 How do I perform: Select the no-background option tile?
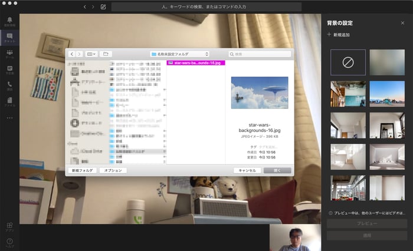(x=348, y=62)
